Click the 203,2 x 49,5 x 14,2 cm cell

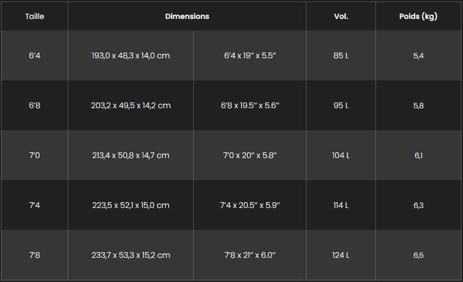pyautogui.click(x=131, y=106)
